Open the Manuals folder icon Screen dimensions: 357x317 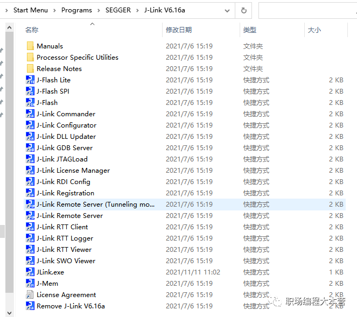tap(30, 46)
